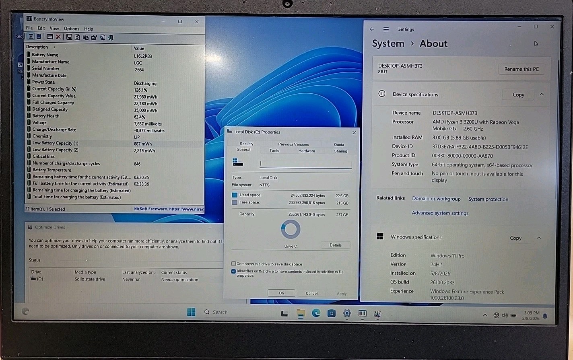Sort by the Description column header
Viewport: 573px width, 360px height.
pos(37,47)
